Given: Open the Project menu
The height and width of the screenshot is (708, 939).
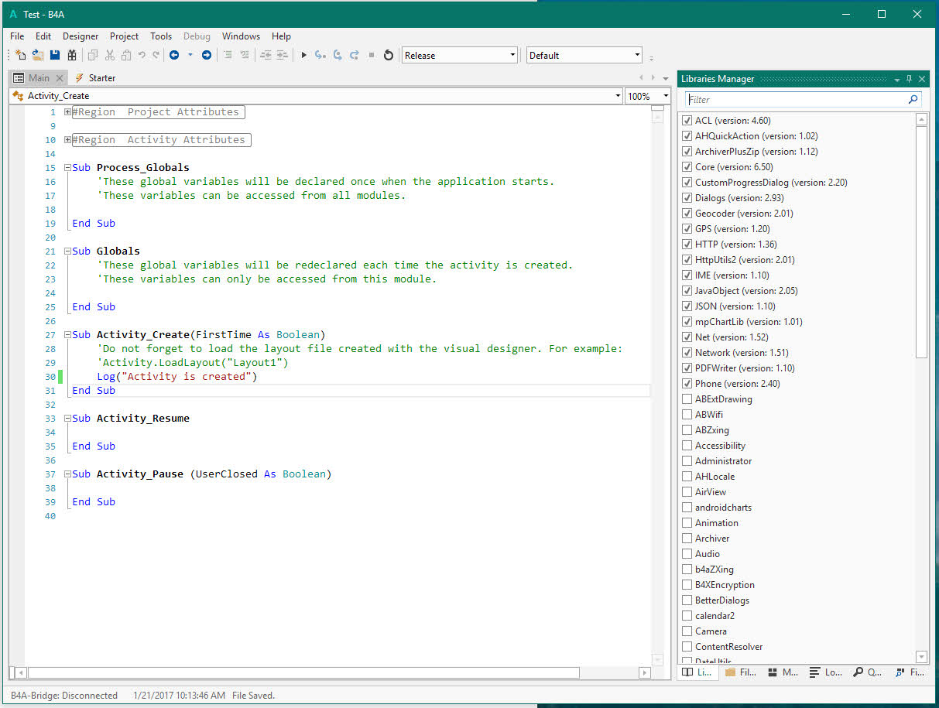Looking at the screenshot, I should coord(124,36).
